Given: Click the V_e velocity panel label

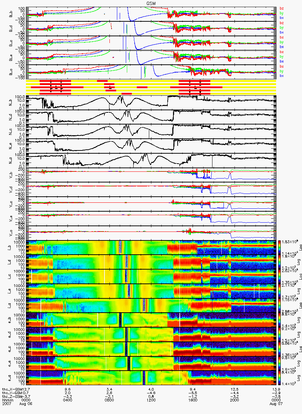Looking at the screenshot, I should pos(11,219).
